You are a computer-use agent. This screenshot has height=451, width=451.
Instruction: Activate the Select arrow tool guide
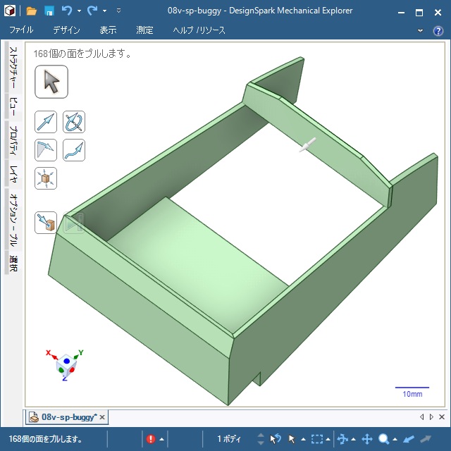[51, 82]
